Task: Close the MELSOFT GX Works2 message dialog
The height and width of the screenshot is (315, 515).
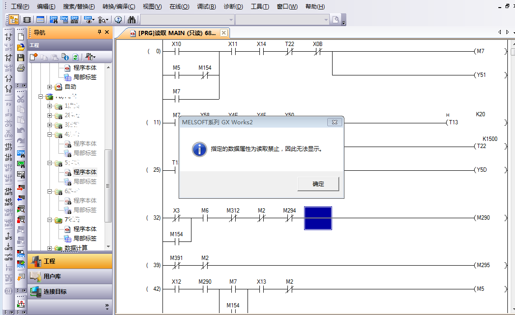Action: pyautogui.click(x=334, y=122)
